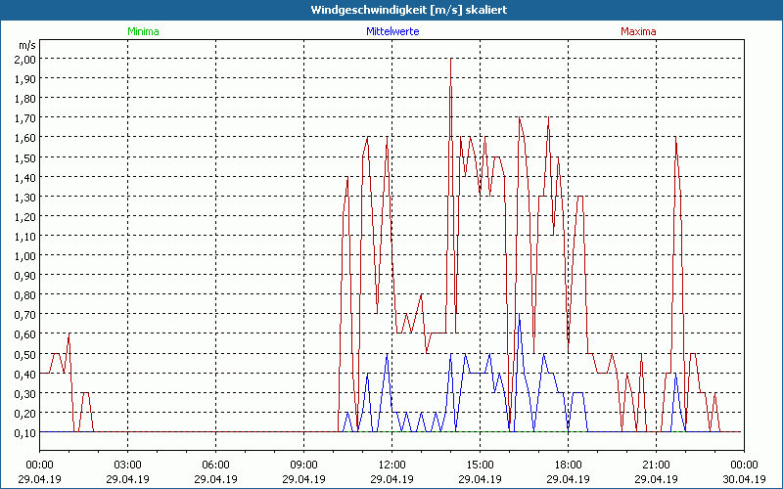The height and width of the screenshot is (489, 783).
Task: Click the Windgeschwindigkeit chart title bar
Action: (x=391, y=9)
